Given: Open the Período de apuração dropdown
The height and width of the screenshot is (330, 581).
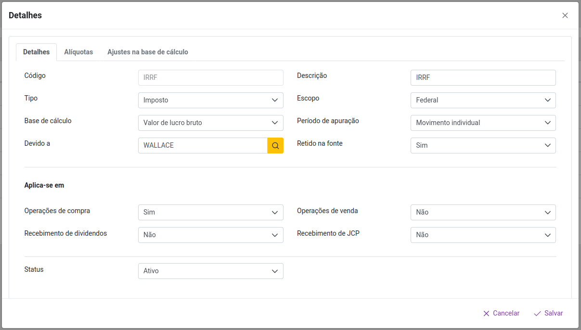Looking at the screenshot, I should tap(483, 123).
